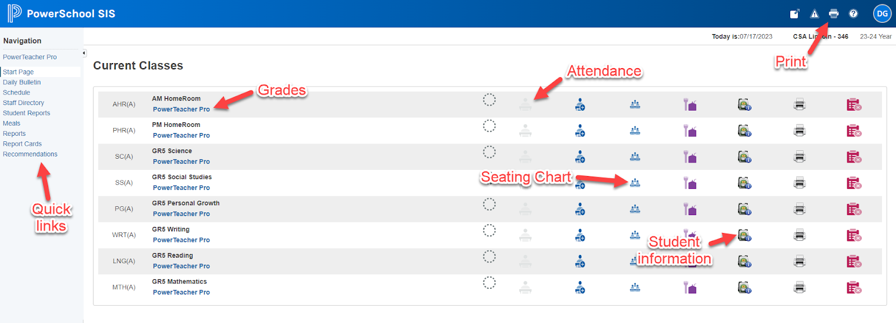Click the 23-24 Year term selector

pos(876,36)
